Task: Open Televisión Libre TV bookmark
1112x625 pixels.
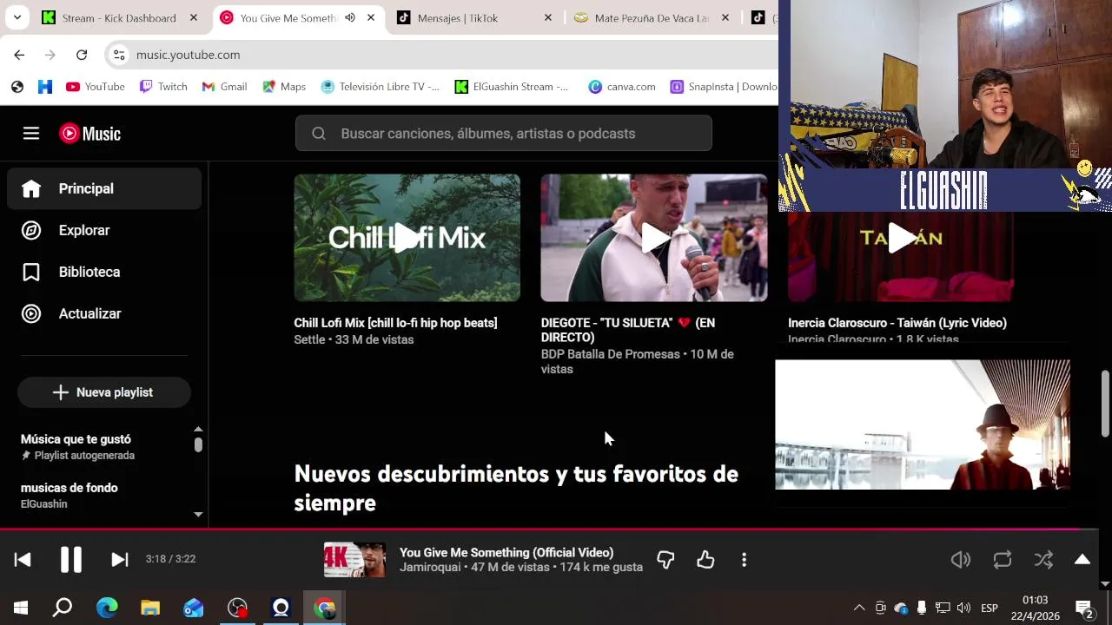Action: tap(381, 87)
